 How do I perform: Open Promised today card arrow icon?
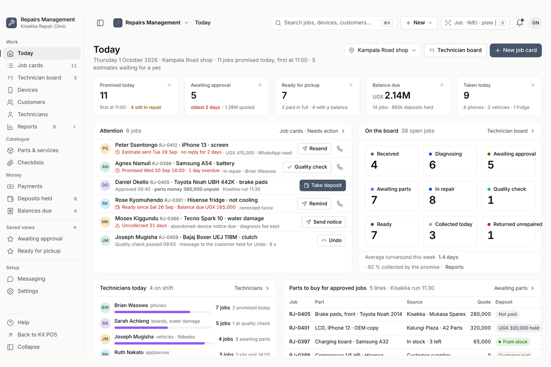click(x=169, y=85)
